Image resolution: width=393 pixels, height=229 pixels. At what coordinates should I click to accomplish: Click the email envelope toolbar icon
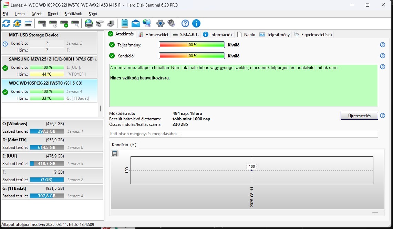[136, 23]
